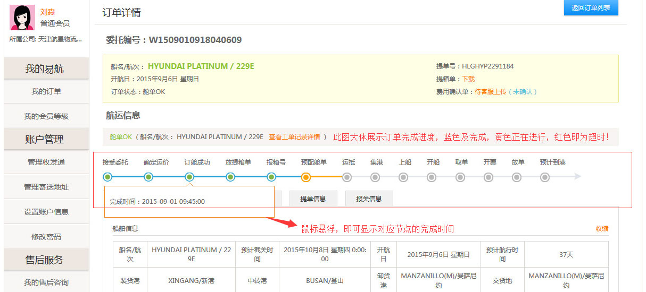Download the 提箱单 via 下载 link
The height and width of the screenshot is (292, 646).
click(468, 79)
